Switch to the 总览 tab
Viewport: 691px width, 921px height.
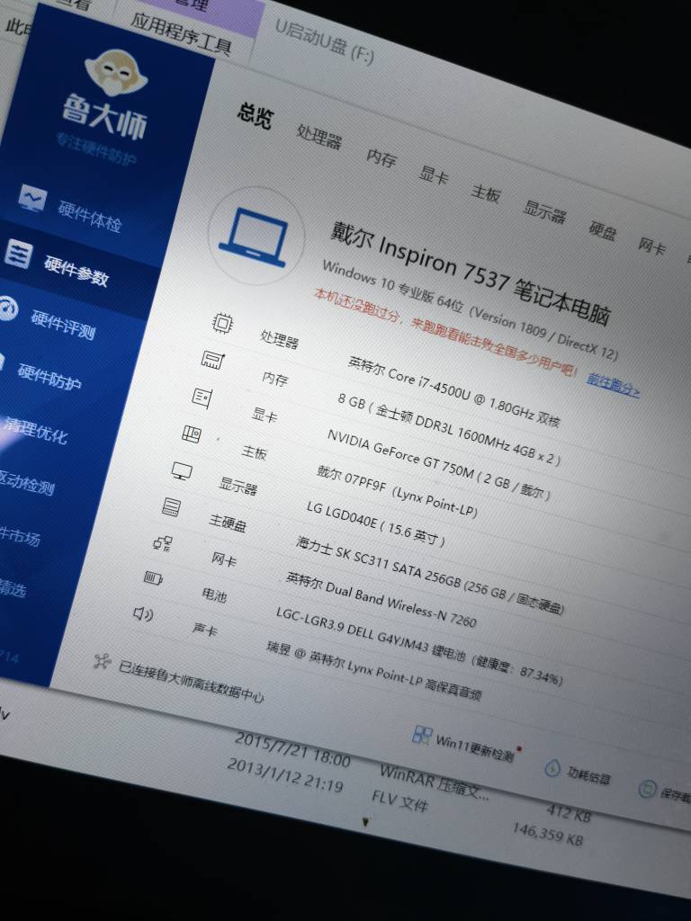coord(256,114)
